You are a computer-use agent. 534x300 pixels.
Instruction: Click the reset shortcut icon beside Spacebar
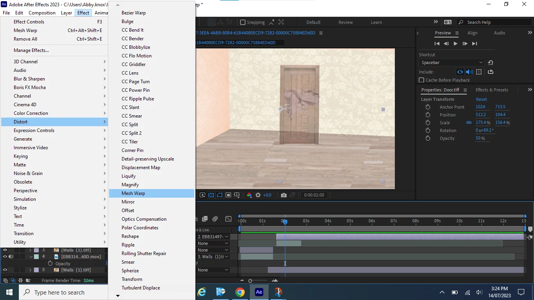point(491,62)
